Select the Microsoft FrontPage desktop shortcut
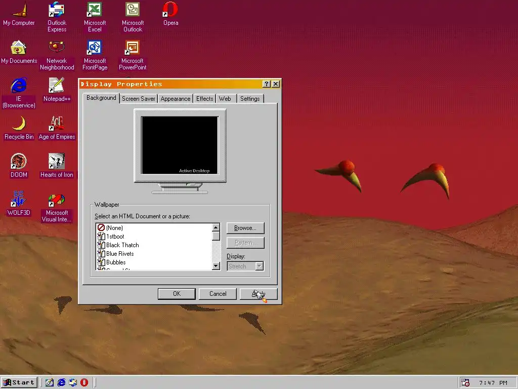The image size is (518, 389). click(95, 55)
